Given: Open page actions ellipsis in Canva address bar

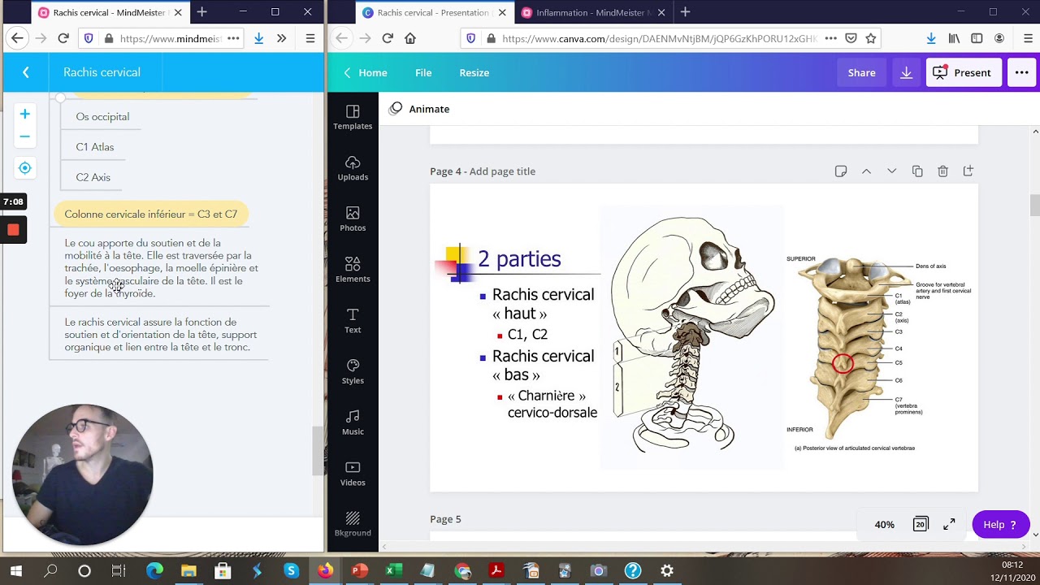Looking at the screenshot, I should pyautogui.click(x=830, y=38).
